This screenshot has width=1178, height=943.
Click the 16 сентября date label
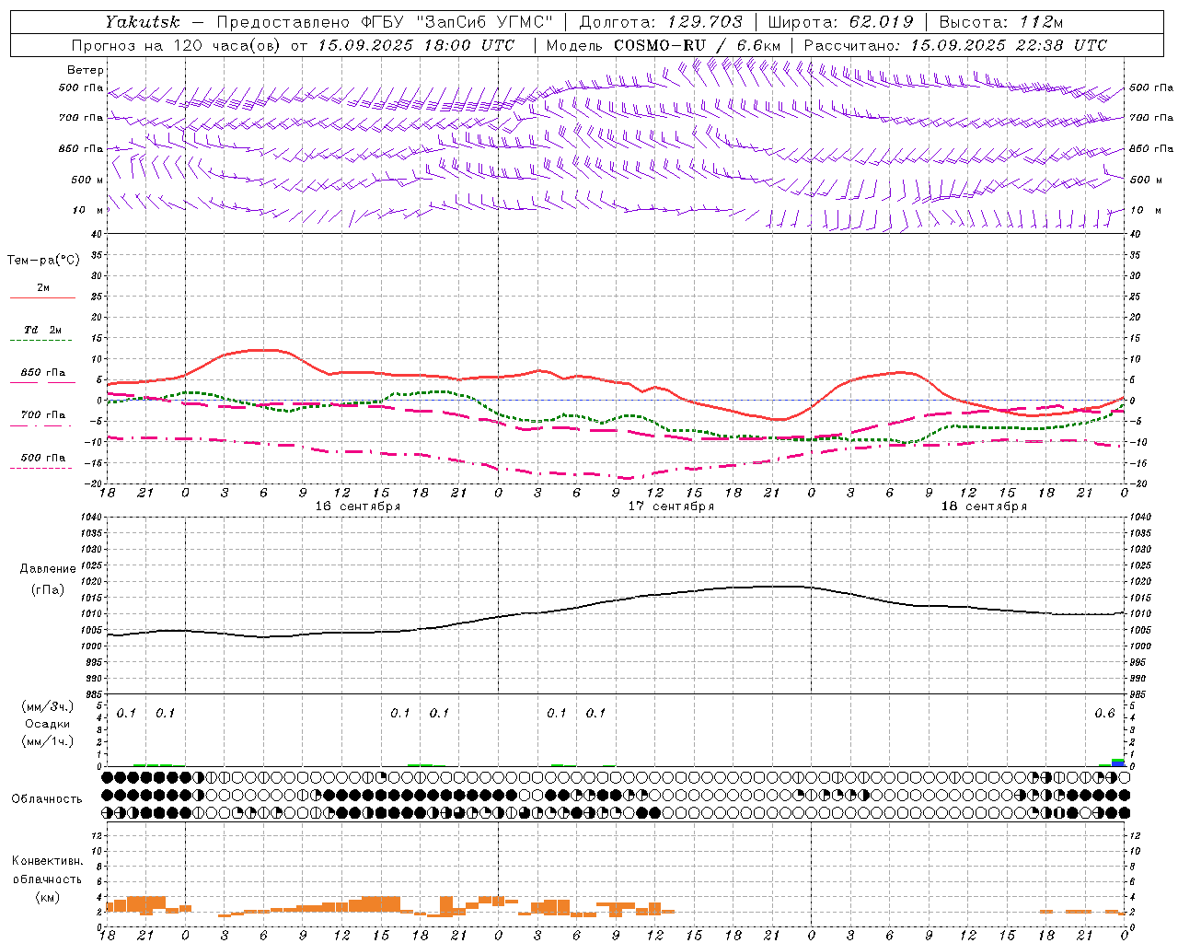(x=357, y=506)
